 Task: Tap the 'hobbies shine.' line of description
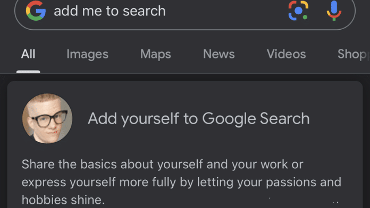click(63, 200)
